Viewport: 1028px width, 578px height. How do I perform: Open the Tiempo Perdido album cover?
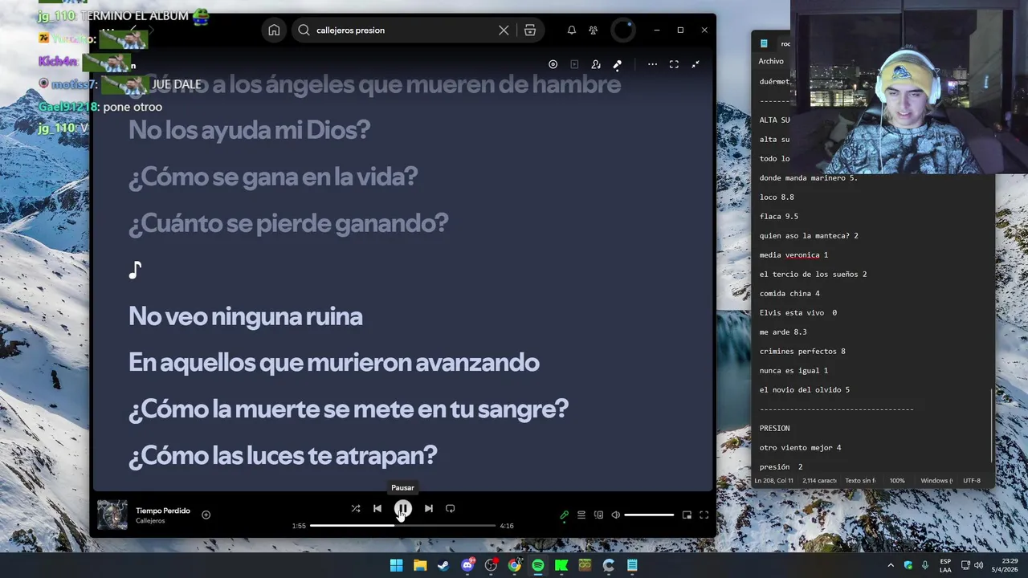point(112,515)
